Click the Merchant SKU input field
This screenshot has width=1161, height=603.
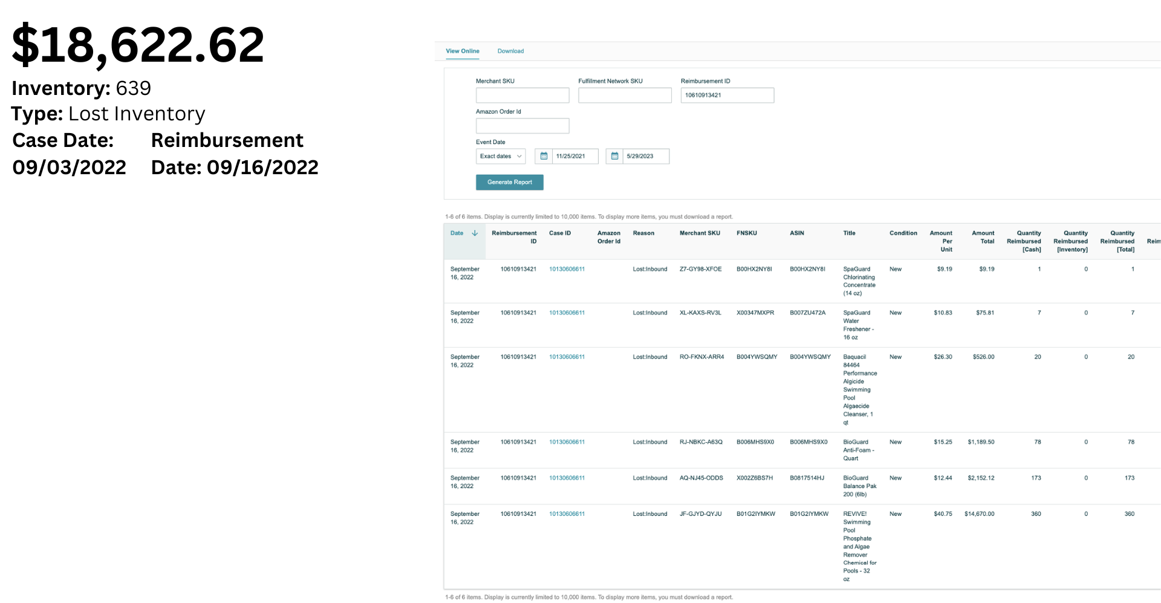[522, 95]
